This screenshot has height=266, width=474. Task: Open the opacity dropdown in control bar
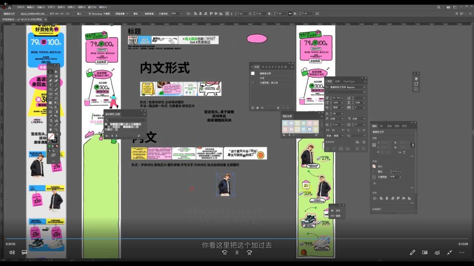[181, 14]
